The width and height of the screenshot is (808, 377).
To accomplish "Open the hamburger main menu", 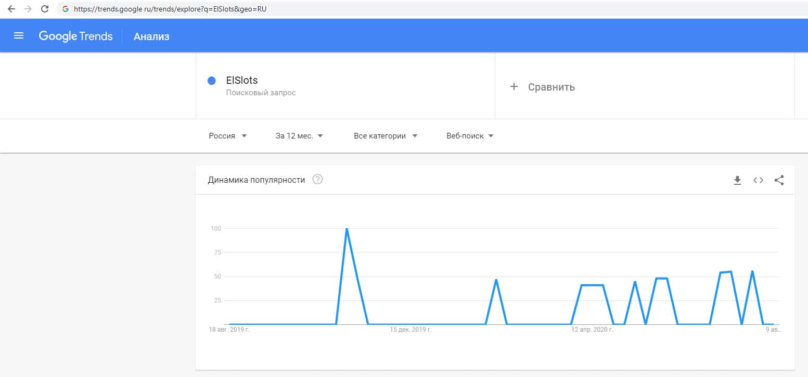I will (x=19, y=36).
